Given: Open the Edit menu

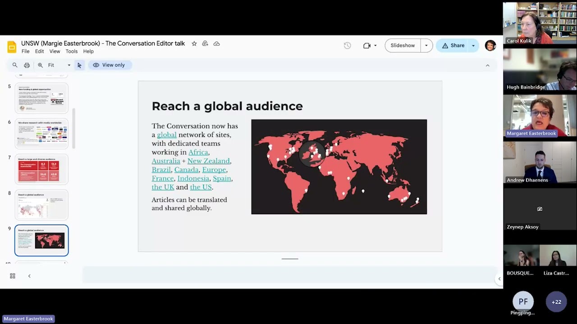Looking at the screenshot, I should pyautogui.click(x=40, y=51).
